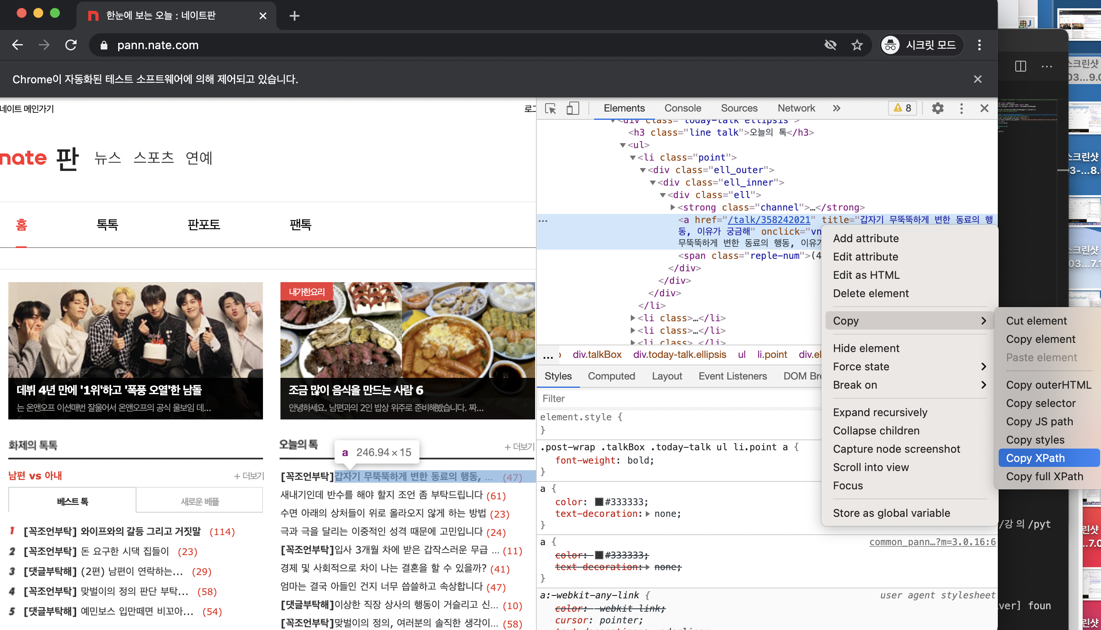Open Chrome's three-dot menu
The image size is (1101, 630).
point(979,45)
